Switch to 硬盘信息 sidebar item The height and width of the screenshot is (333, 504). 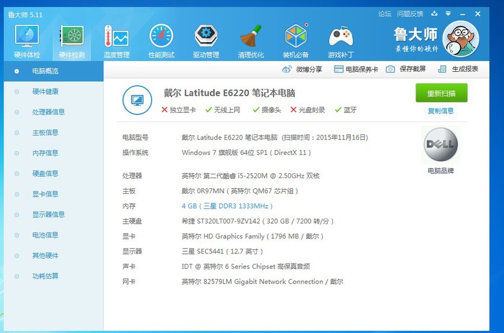pos(45,174)
